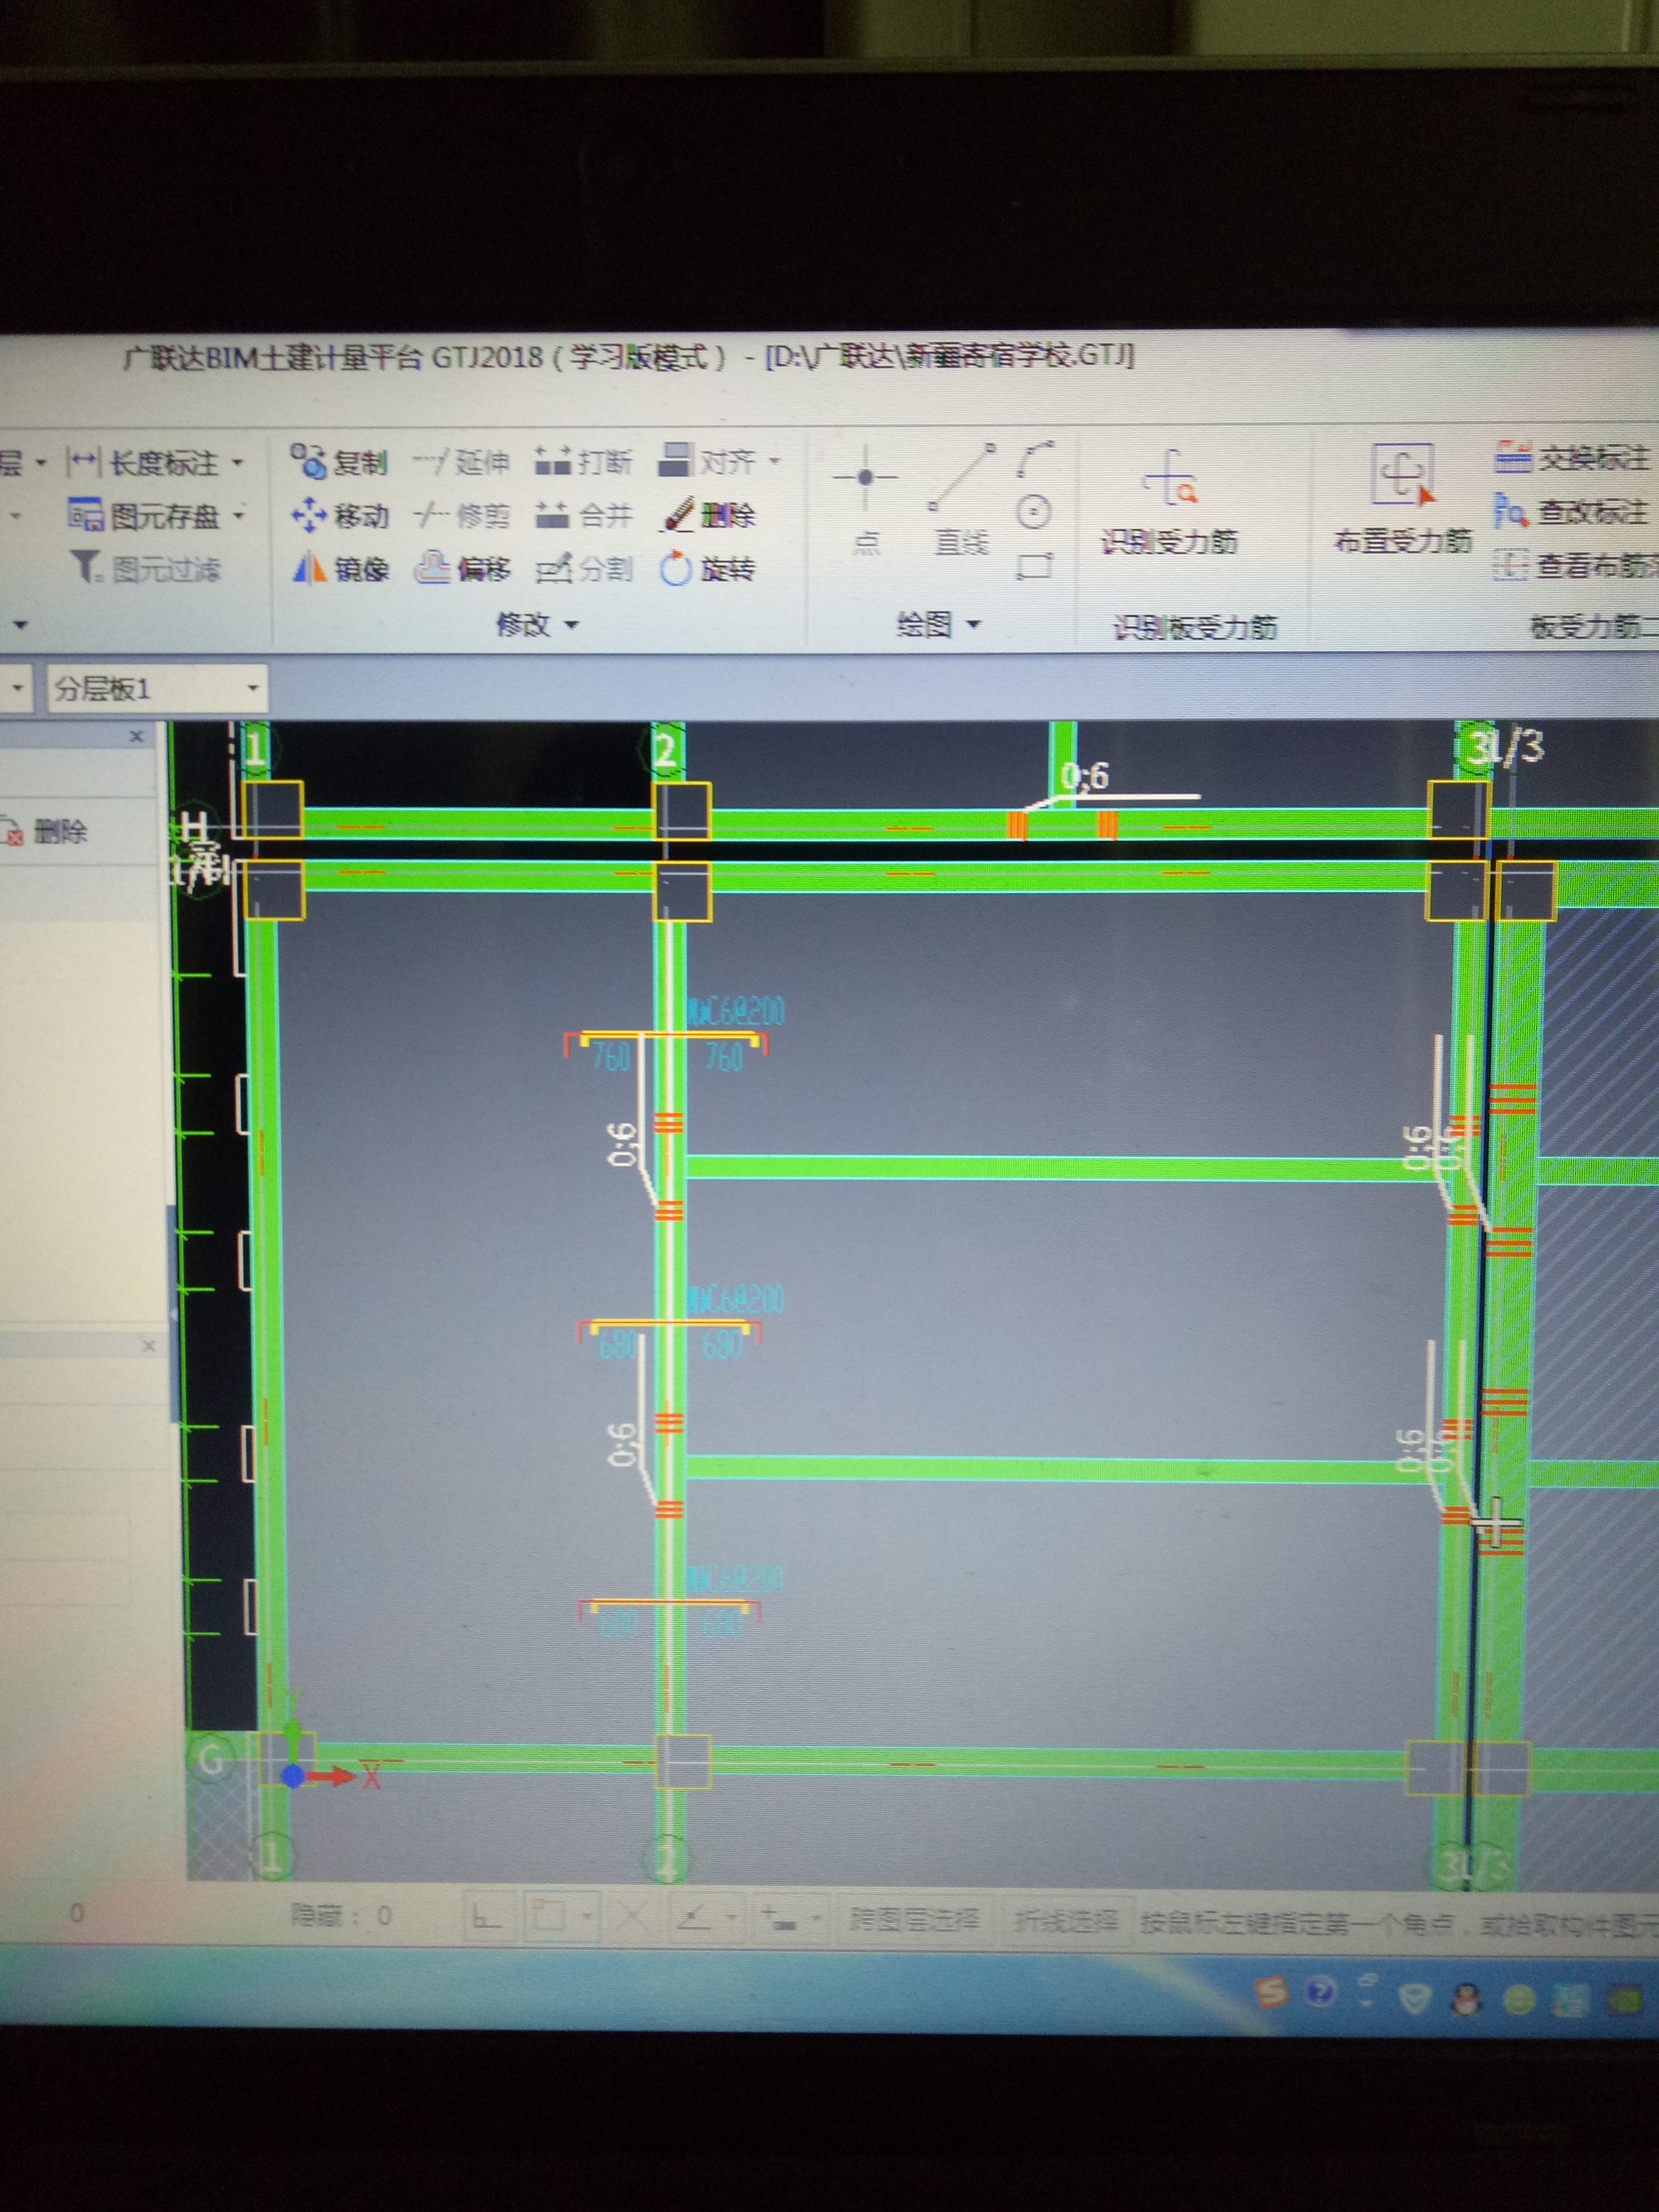
Task: Select the 合并 (Merge) tool
Action: [583, 516]
